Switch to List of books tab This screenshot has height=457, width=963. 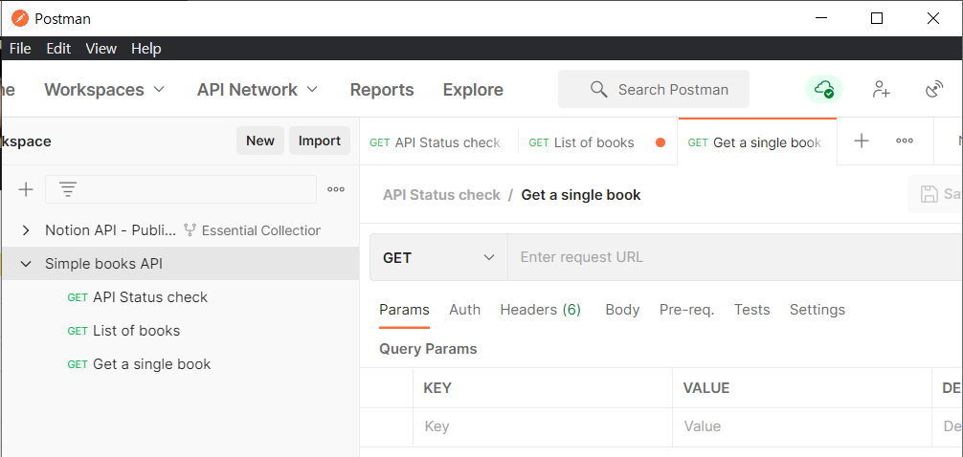point(597,142)
